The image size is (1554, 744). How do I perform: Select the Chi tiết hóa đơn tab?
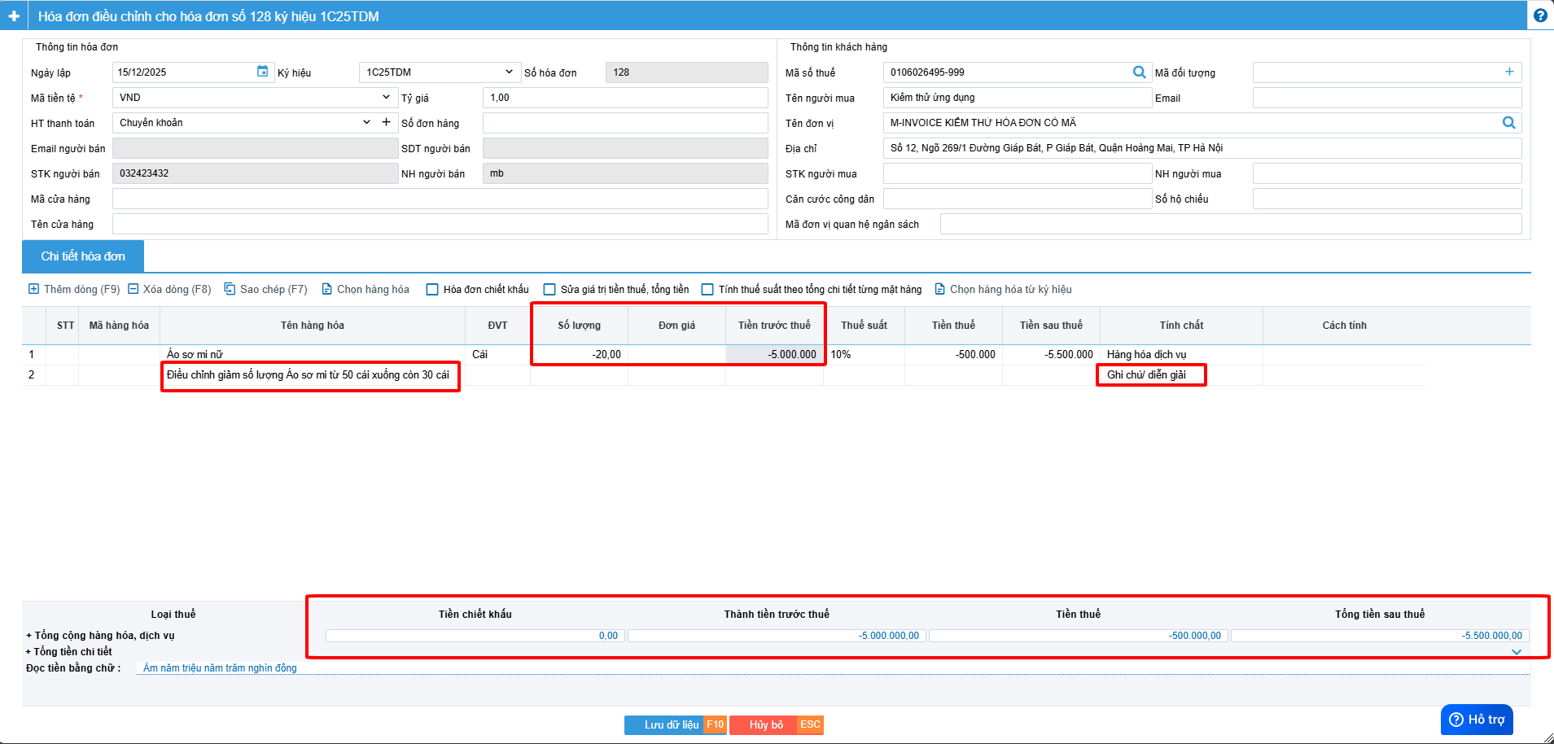(83, 256)
